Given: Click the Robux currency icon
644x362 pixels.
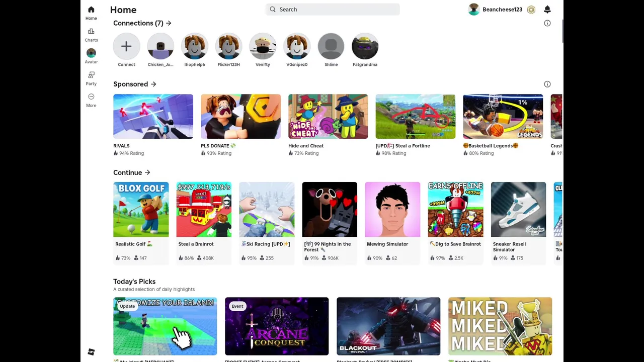Looking at the screenshot, I should [531, 10].
